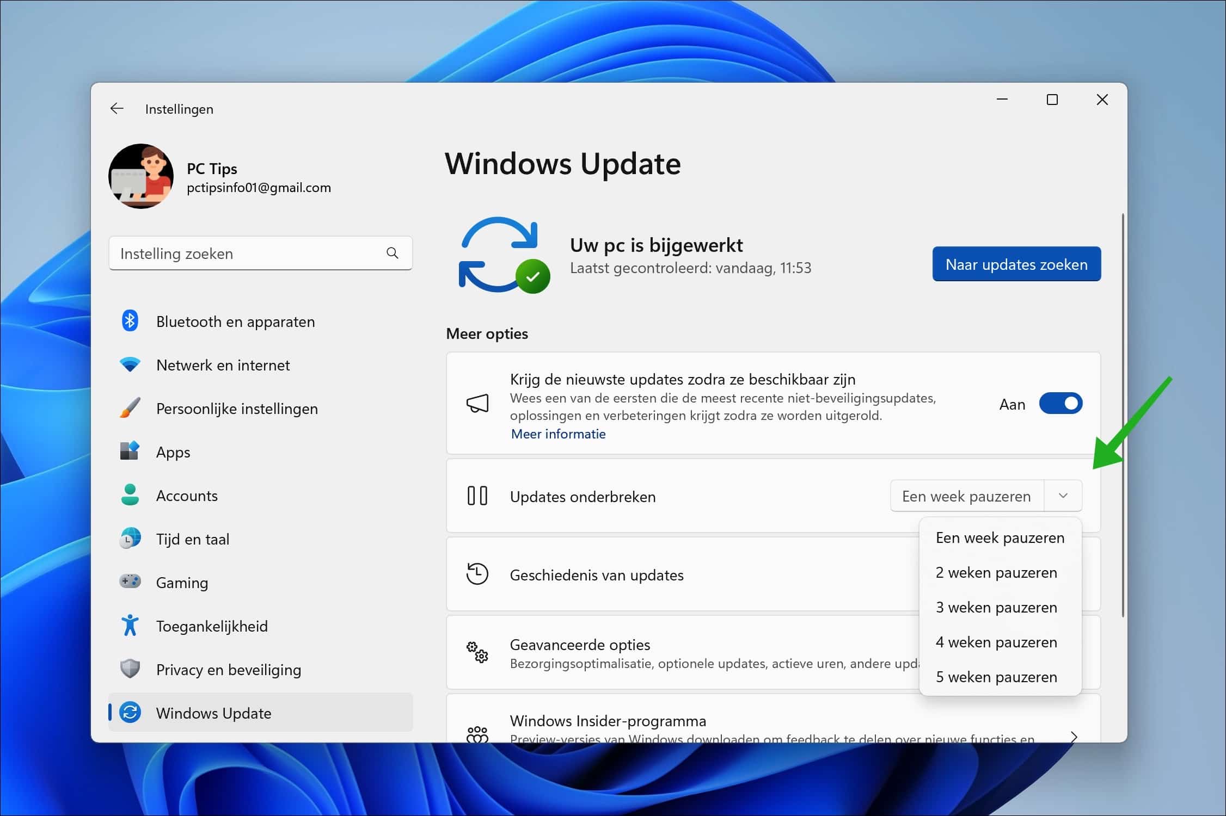Image resolution: width=1226 pixels, height=816 pixels.
Task: Choose Een week pauzeren from dropdown list
Action: 1000,537
